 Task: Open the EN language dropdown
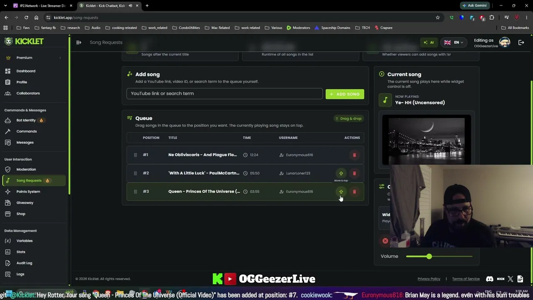pyautogui.click(x=453, y=42)
